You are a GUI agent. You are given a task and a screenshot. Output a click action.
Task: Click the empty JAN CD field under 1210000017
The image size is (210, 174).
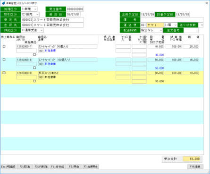point(26,51)
